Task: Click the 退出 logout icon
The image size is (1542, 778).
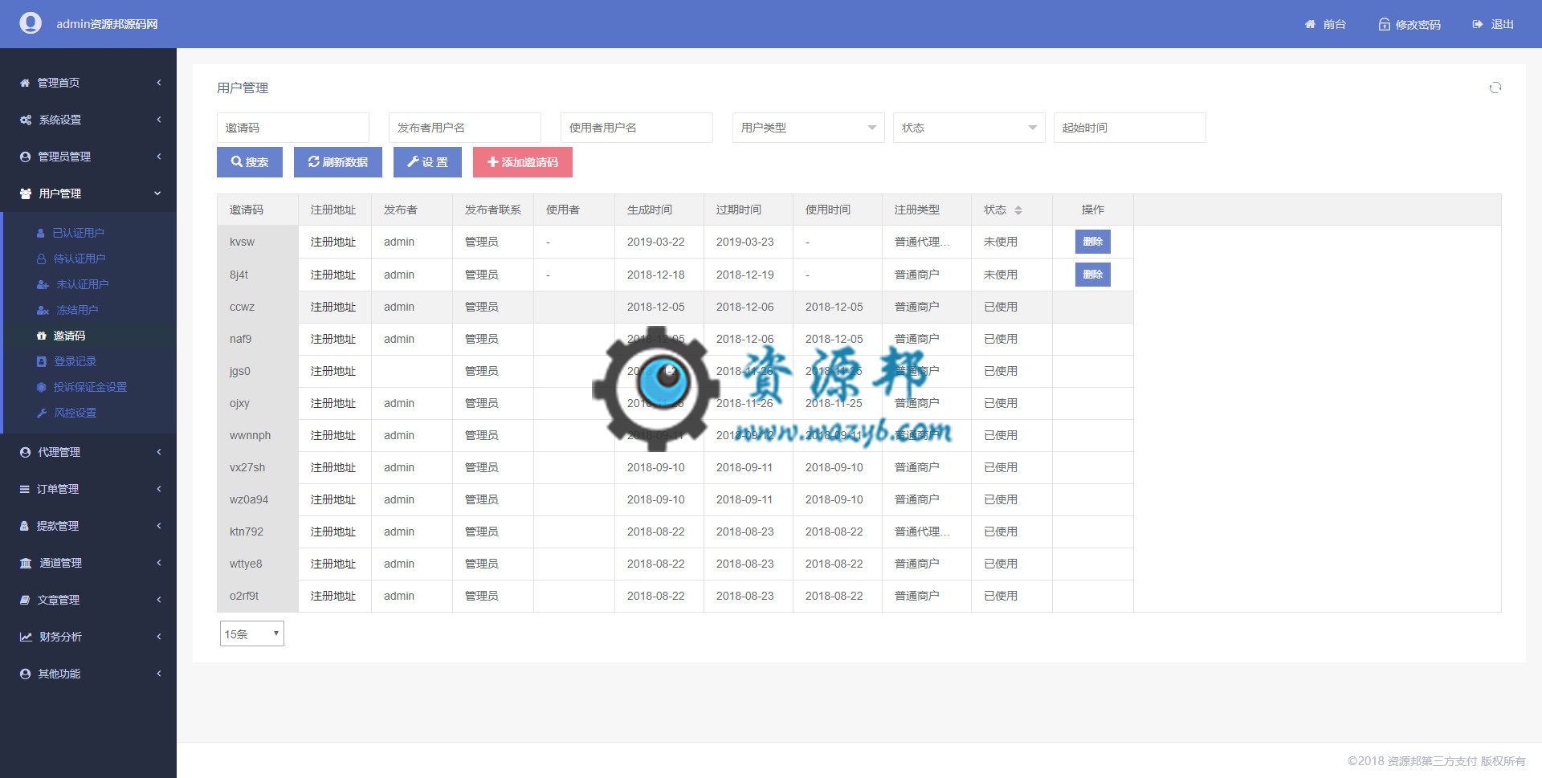Action: [x=1477, y=25]
